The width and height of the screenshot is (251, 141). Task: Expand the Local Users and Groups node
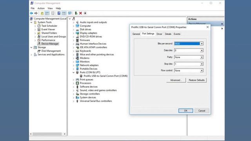click(x=35, y=36)
